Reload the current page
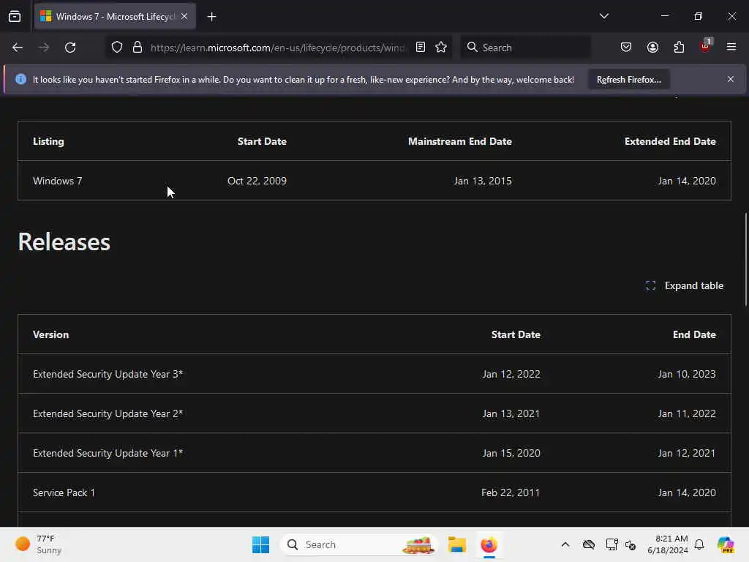 [x=70, y=48]
